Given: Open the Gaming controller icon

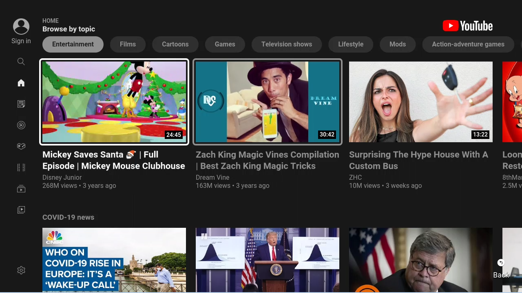Looking at the screenshot, I should [x=21, y=146].
